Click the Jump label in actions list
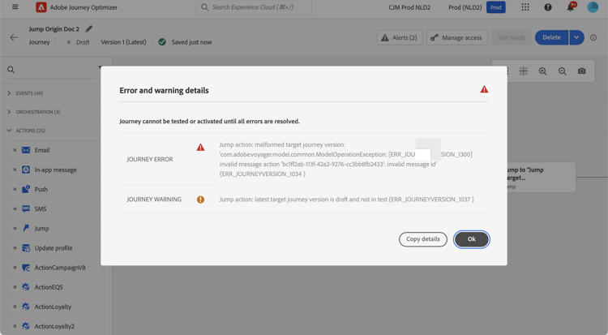This screenshot has height=335, width=608. (41, 228)
